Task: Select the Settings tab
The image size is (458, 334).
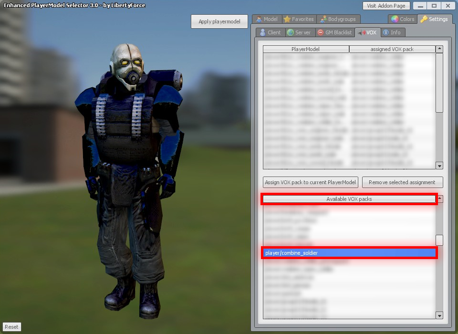Action: tap(435, 19)
